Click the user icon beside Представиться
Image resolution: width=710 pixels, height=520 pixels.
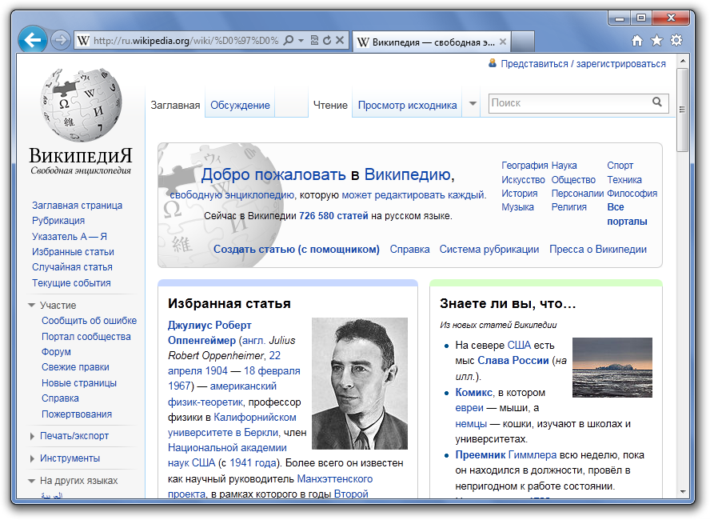pos(493,63)
